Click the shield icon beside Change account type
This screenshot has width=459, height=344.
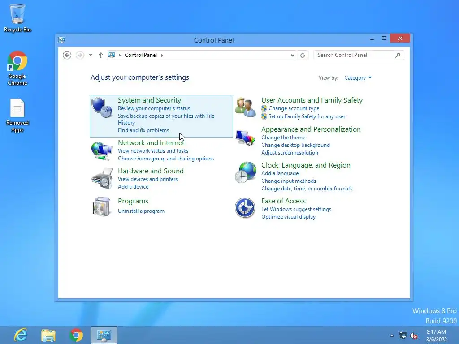pos(264,108)
